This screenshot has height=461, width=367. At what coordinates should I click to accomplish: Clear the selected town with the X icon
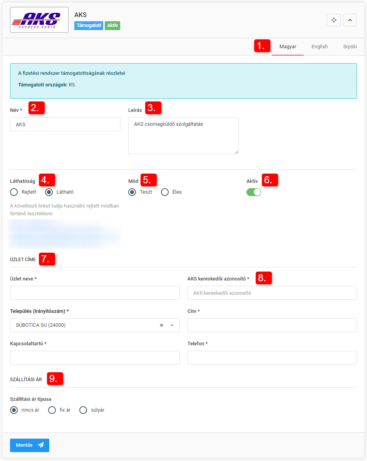tap(161, 325)
